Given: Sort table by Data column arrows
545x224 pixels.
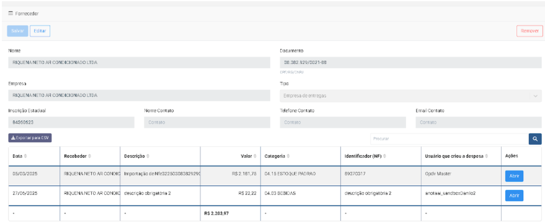Looking at the screenshot, I should pyautogui.click(x=25, y=156).
